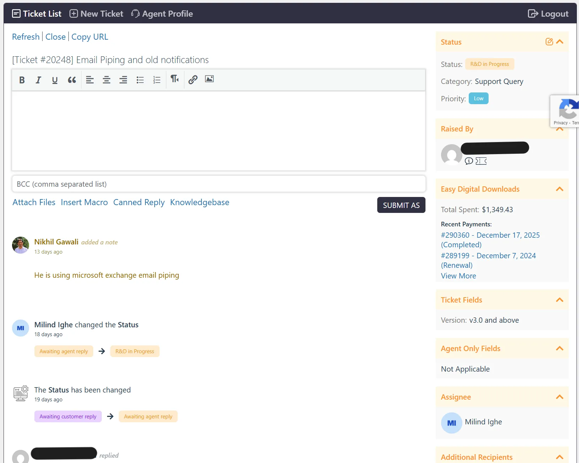Insert a bulleted list

coord(140,80)
